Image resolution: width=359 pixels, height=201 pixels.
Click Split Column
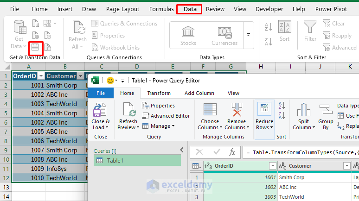click(x=304, y=116)
